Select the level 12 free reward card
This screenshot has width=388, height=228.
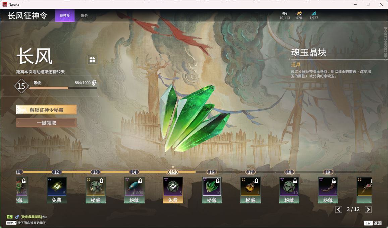[x=57, y=190]
